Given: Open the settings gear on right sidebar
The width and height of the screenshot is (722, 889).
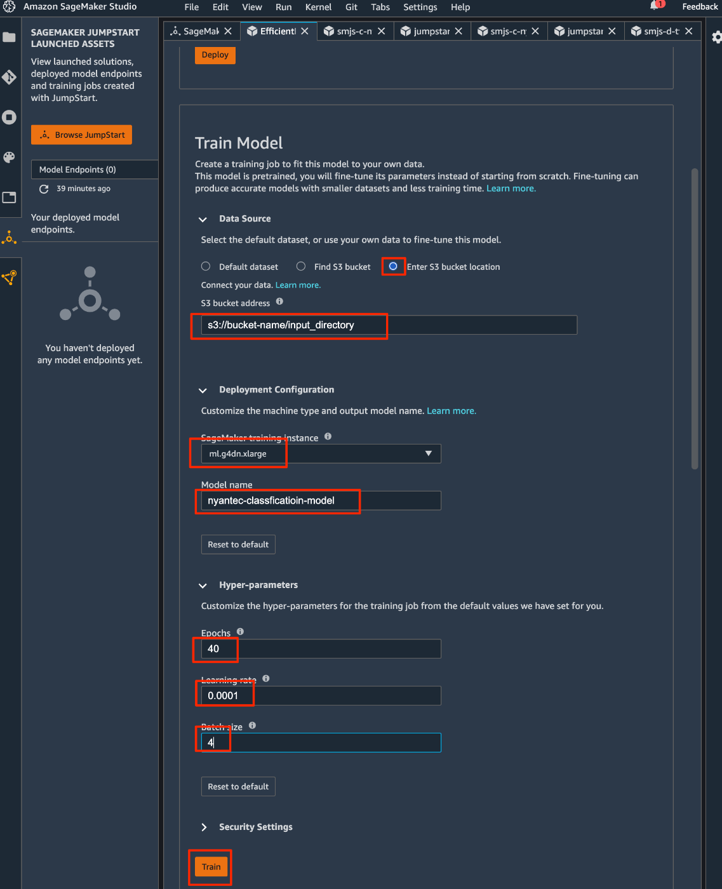Looking at the screenshot, I should [x=716, y=37].
